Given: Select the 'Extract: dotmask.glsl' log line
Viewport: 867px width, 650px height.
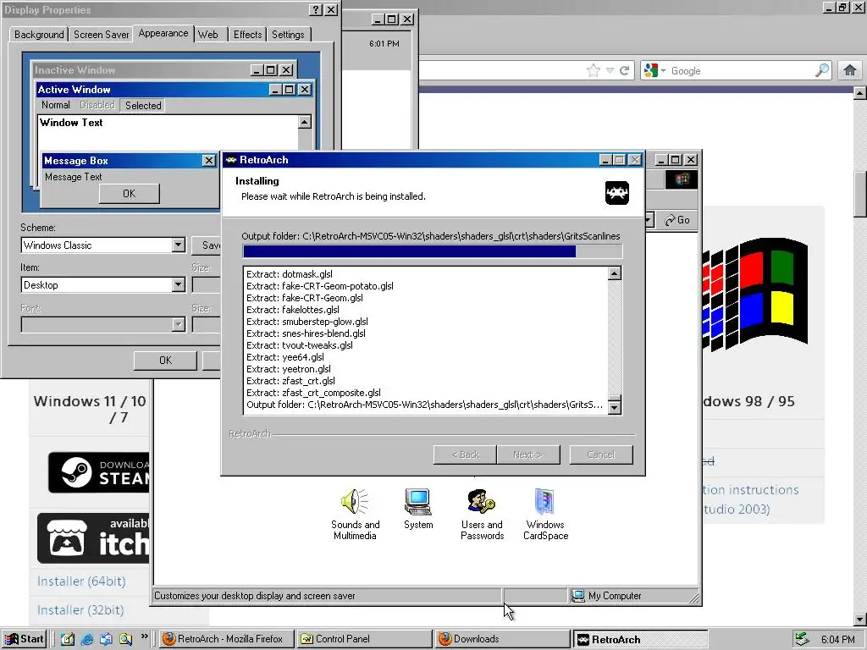Looking at the screenshot, I should click(x=290, y=274).
